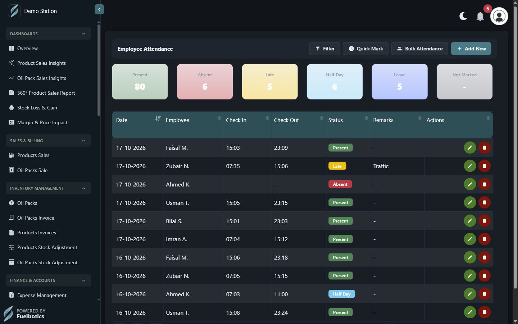The height and width of the screenshot is (324, 518).
Task: Delete the Imran A. attendance record
Action: [485, 239]
